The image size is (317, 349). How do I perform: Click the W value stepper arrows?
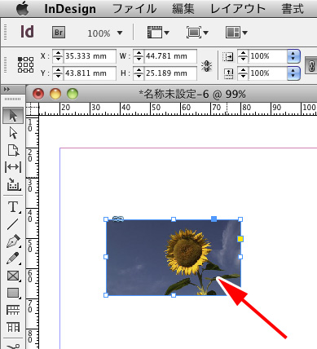pyautogui.click(x=139, y=56)
